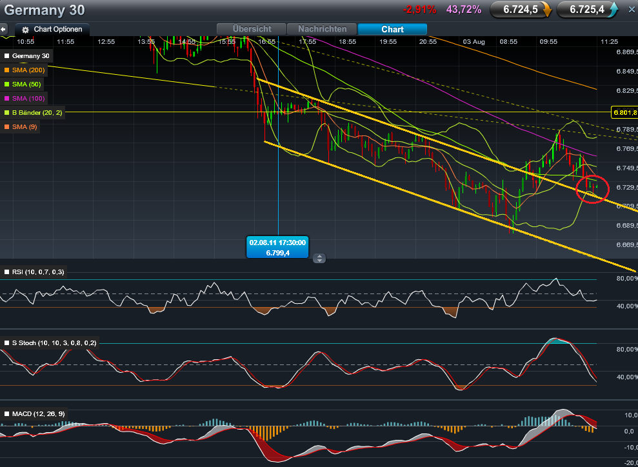Image resolution: width=638 pixels, height=467 pixels.
Task: Click the 16:55 time axis label
Action: pyautogui.click(x=267, y=41)
